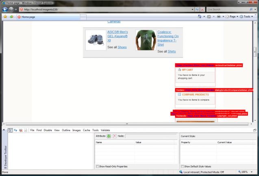The width and height of the screenshot is (259, 176).
Task: Activate the select element by click tool
Action: point(10,130)
